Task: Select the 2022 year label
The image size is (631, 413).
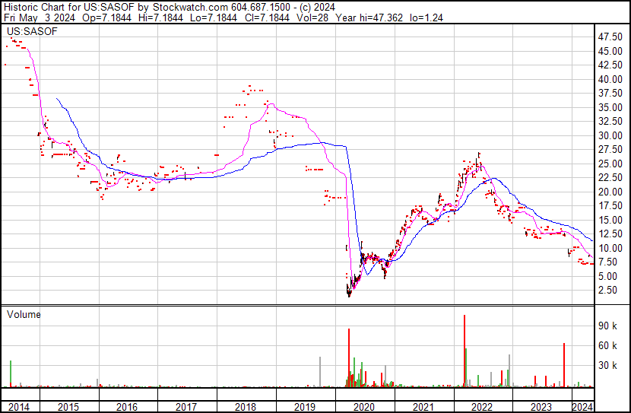Action: 482,407
